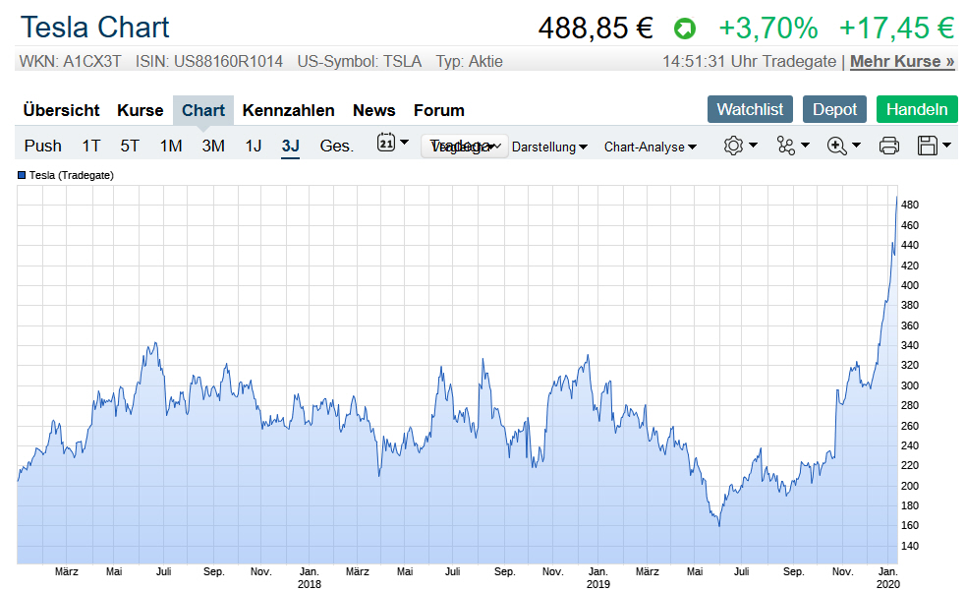Open the calendar date range picker

click(386, 143)
